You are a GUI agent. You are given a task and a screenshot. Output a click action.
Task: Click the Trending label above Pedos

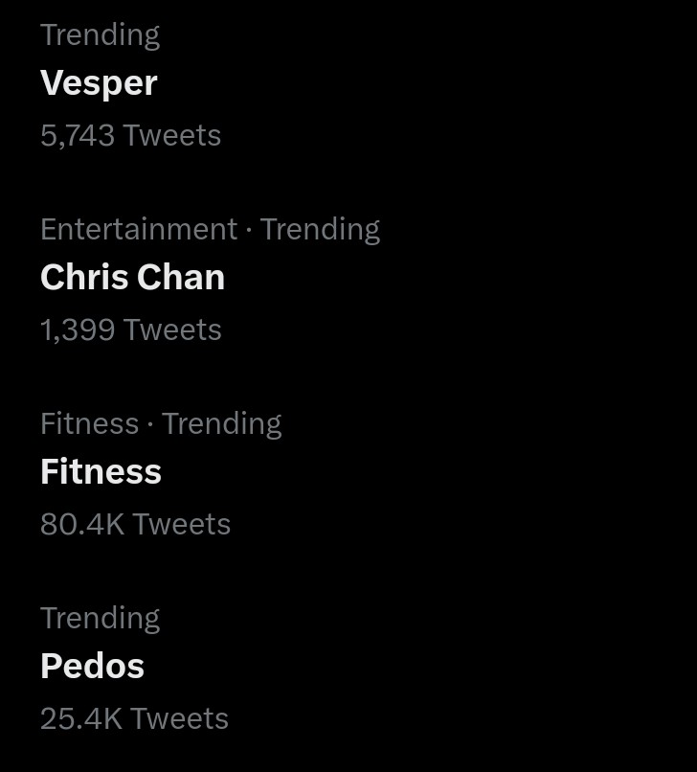click(x=101, y=619)
